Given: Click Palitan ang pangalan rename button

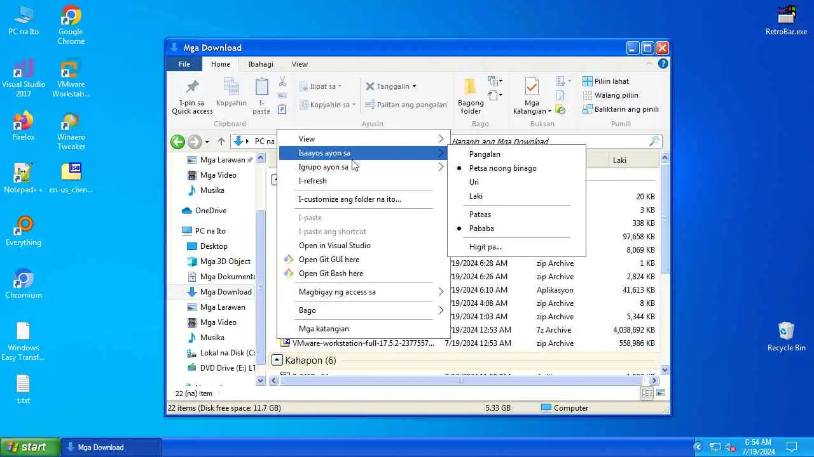Looking at the screenshot, I should click(x=406, y=105).
